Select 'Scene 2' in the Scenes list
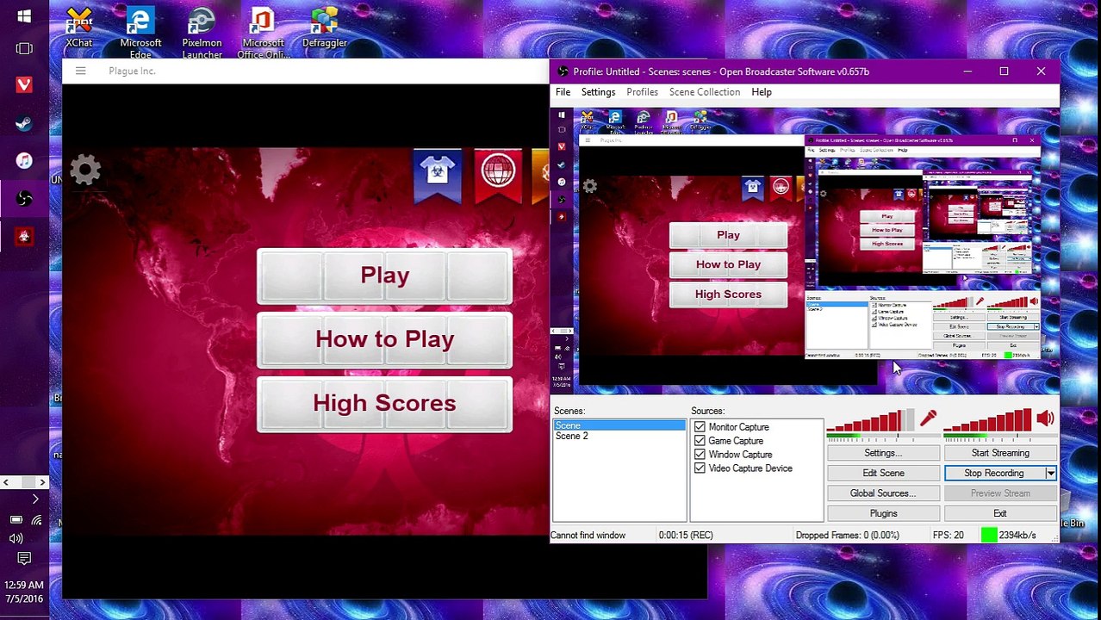Image resolution: width=1101 pixels, height=620 pixels. pos(619,436)
